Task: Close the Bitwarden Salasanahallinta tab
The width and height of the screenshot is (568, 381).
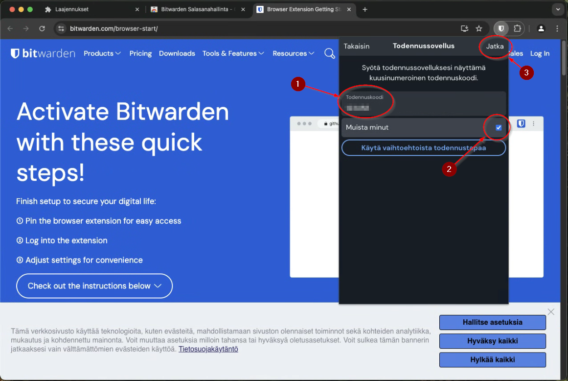Action: point(243,9)
